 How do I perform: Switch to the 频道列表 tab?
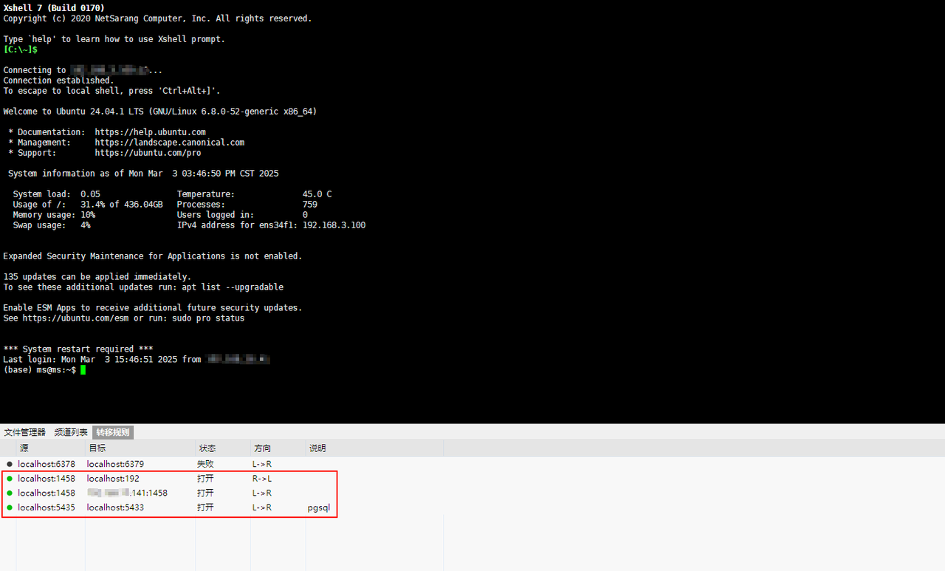[x=71, y=432]
